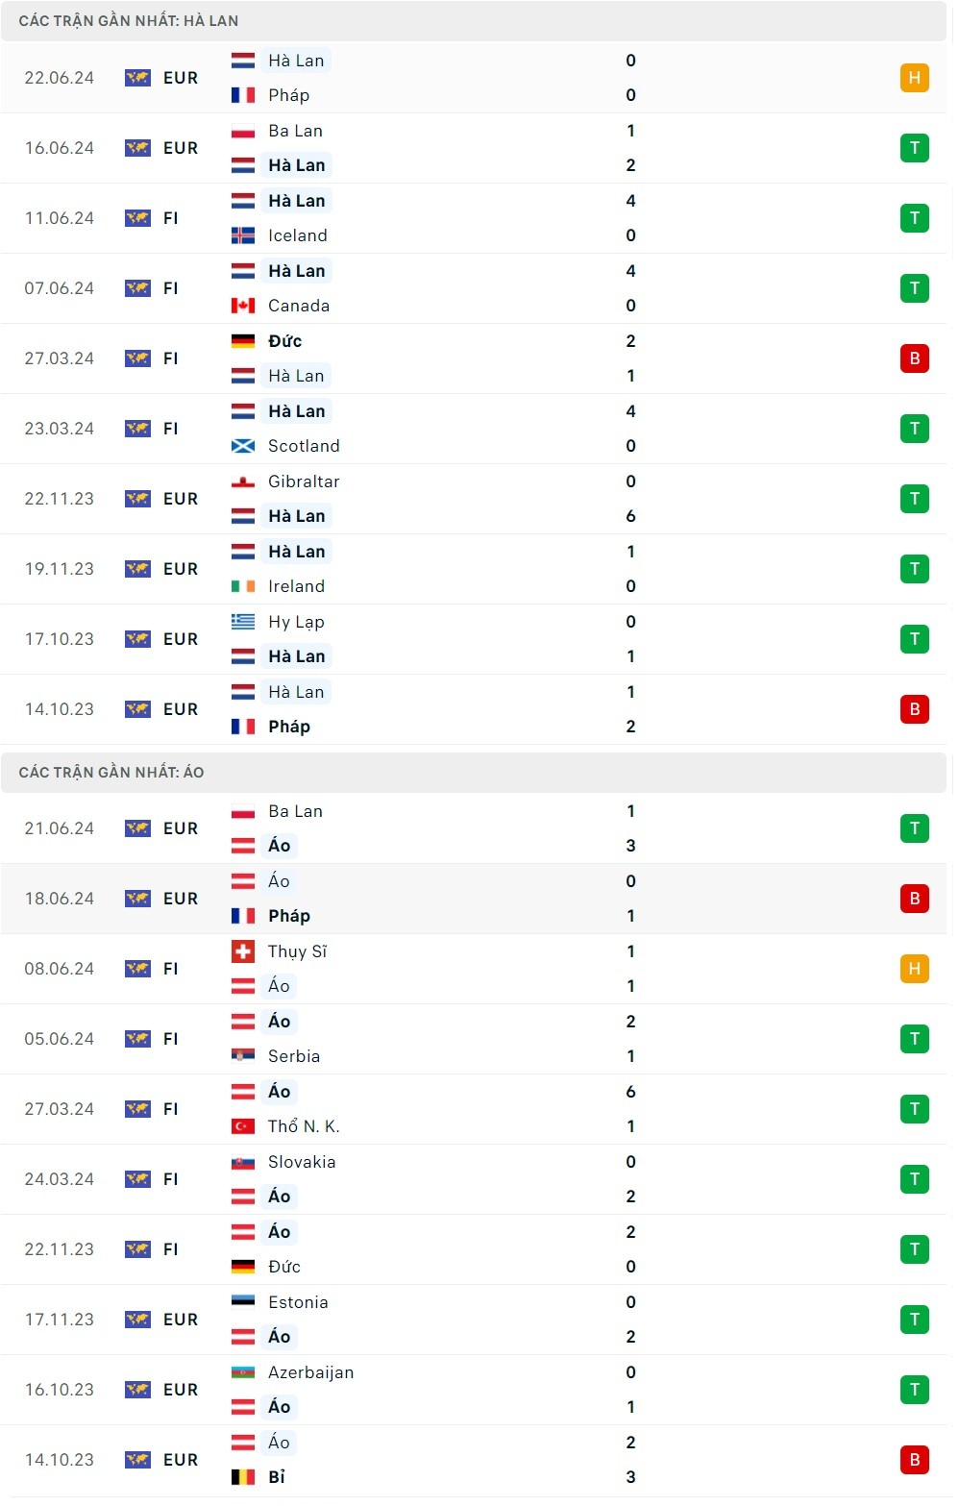959x1506 pixels.
Task: Click the Bỉ flag icon
Action: [243, 1477]
